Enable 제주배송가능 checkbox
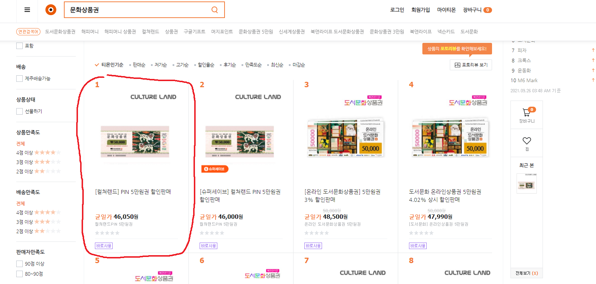This screenshot has height=284, width=596. tap(19, 79)
